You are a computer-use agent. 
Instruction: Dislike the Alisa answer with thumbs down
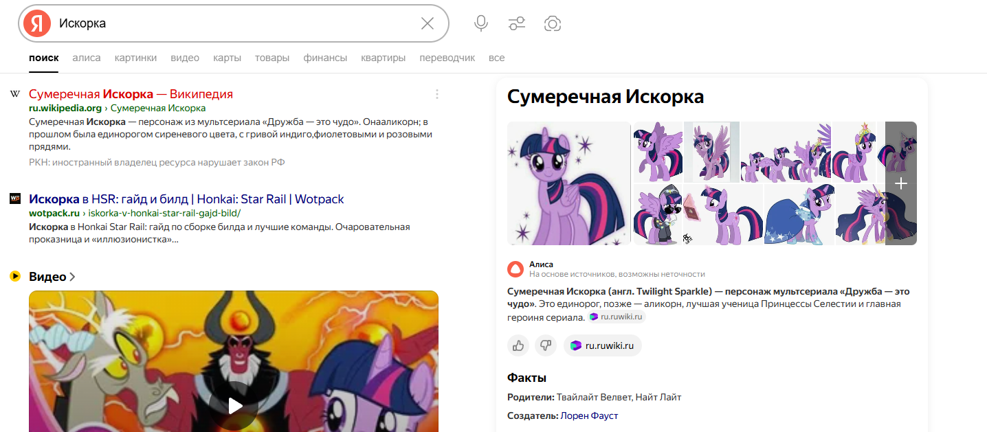546,345
